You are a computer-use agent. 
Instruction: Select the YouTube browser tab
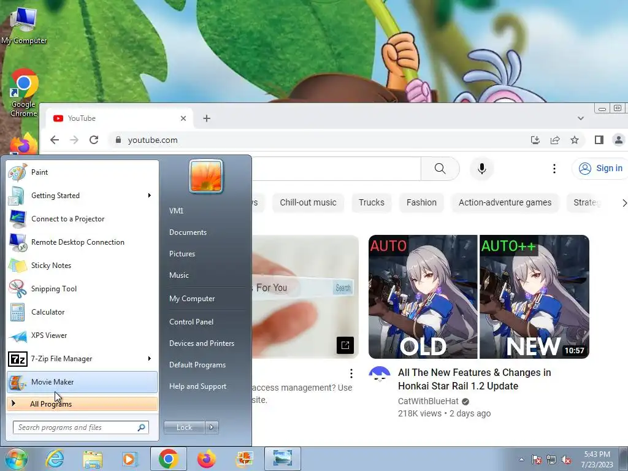[x=120, y=118]
